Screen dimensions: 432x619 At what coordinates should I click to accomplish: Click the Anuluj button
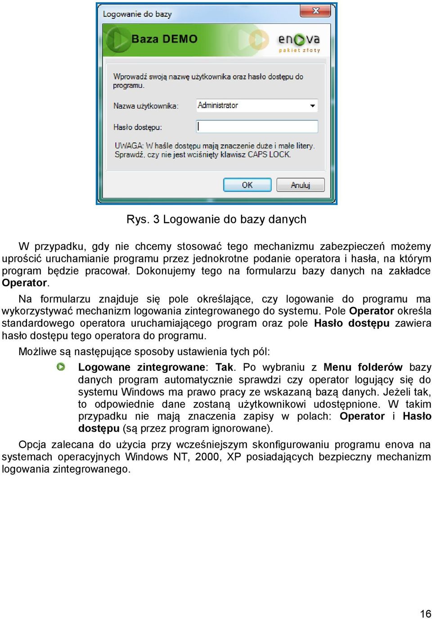[x=300, y=185]
